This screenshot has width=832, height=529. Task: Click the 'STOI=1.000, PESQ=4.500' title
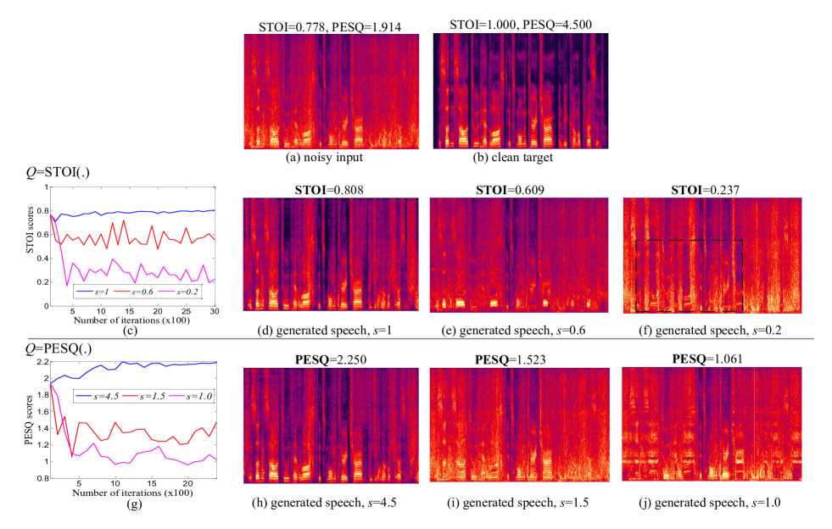[x=521, y=25]
